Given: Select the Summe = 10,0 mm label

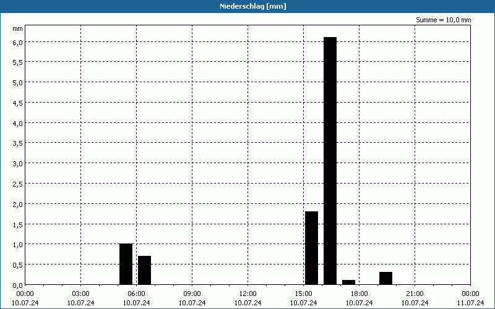Looking at the screenshot, I should point(443,20).
